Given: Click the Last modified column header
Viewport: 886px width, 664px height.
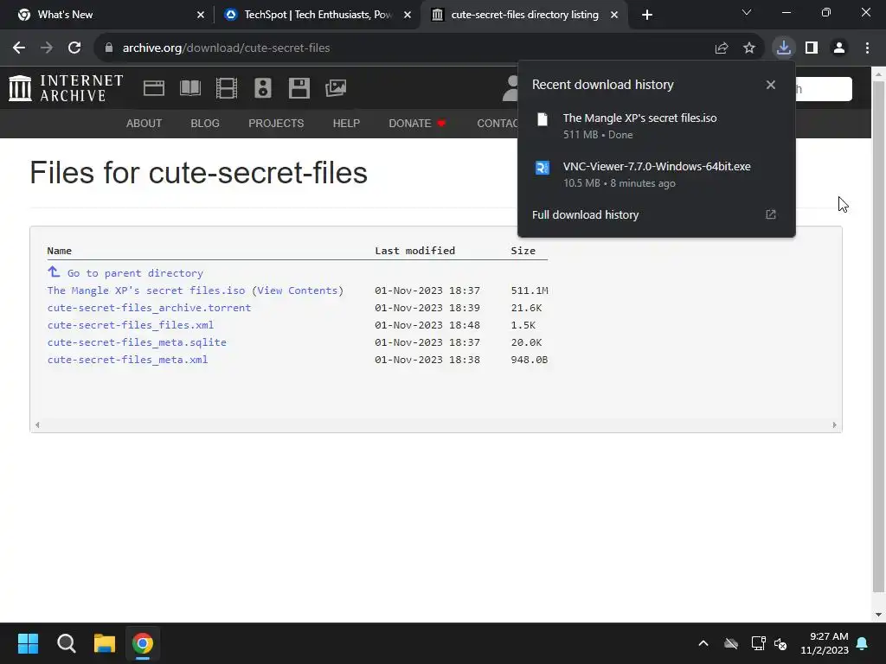Looking at the screenshot, I should [414, 251].
